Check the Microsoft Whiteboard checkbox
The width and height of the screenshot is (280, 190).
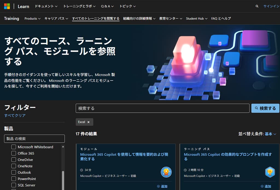point(13,147)
